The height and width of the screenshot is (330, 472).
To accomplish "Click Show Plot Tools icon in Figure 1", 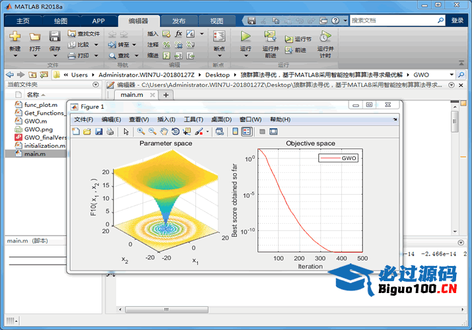I will (273, 131).
